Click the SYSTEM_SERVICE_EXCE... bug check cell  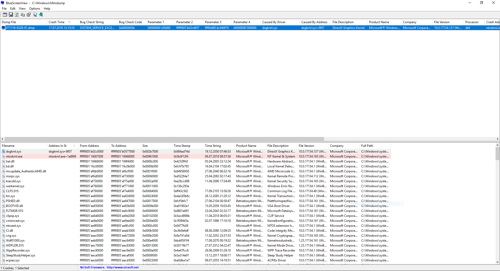[97, 28]
